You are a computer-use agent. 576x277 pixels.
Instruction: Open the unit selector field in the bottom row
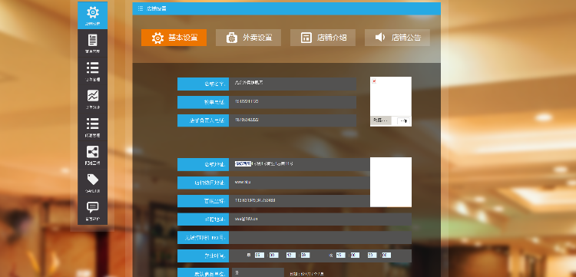(x=258, y=273)
